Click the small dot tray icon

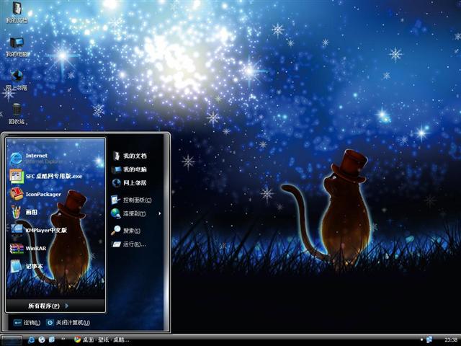pos(421,340)
